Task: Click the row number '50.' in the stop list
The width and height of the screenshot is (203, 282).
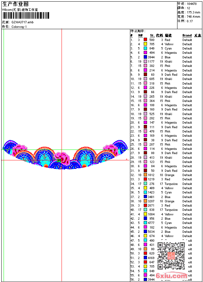Action: pyautogui.click(x=133, y=253)
